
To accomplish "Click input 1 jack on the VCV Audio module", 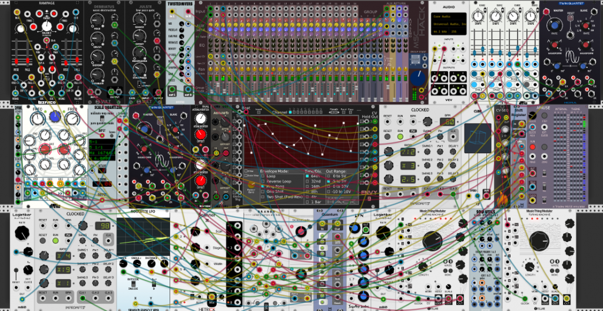I will click(x=435, y=48).
